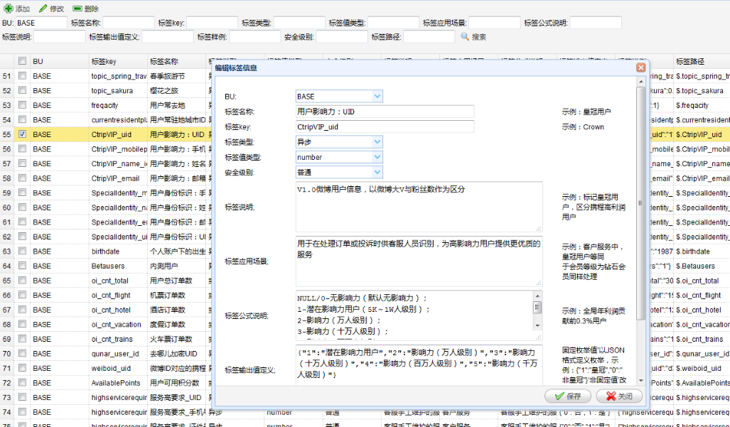Click the 标签应用场景 textarea in dialog
This screenshot has width=730, height=427.
[419, 261]
